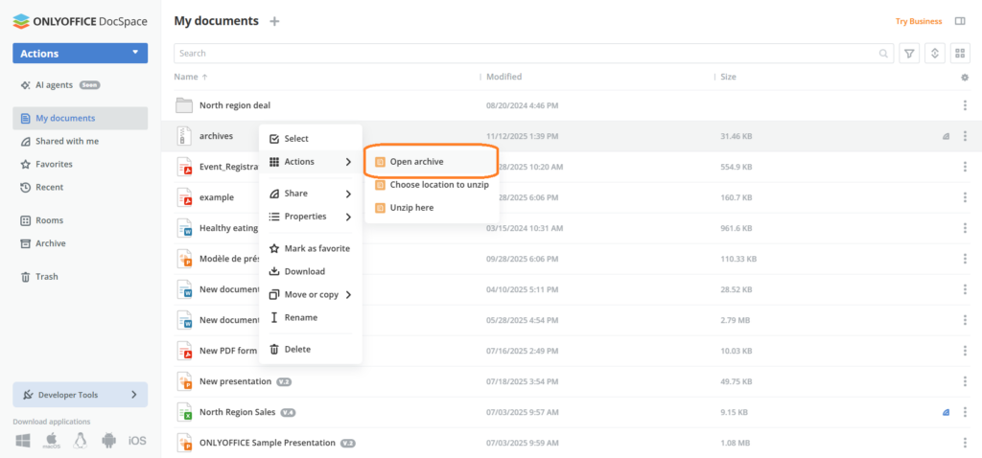Click the North Region Sales spreadsheet icon
The image size is (982, 458).
(x=184, y=412)
